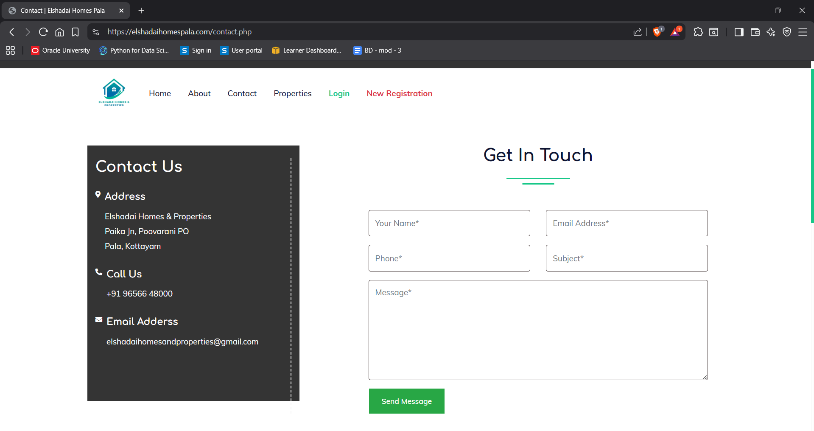Click the reload page icon
814x431 pixels.
(x=43, y=32)
